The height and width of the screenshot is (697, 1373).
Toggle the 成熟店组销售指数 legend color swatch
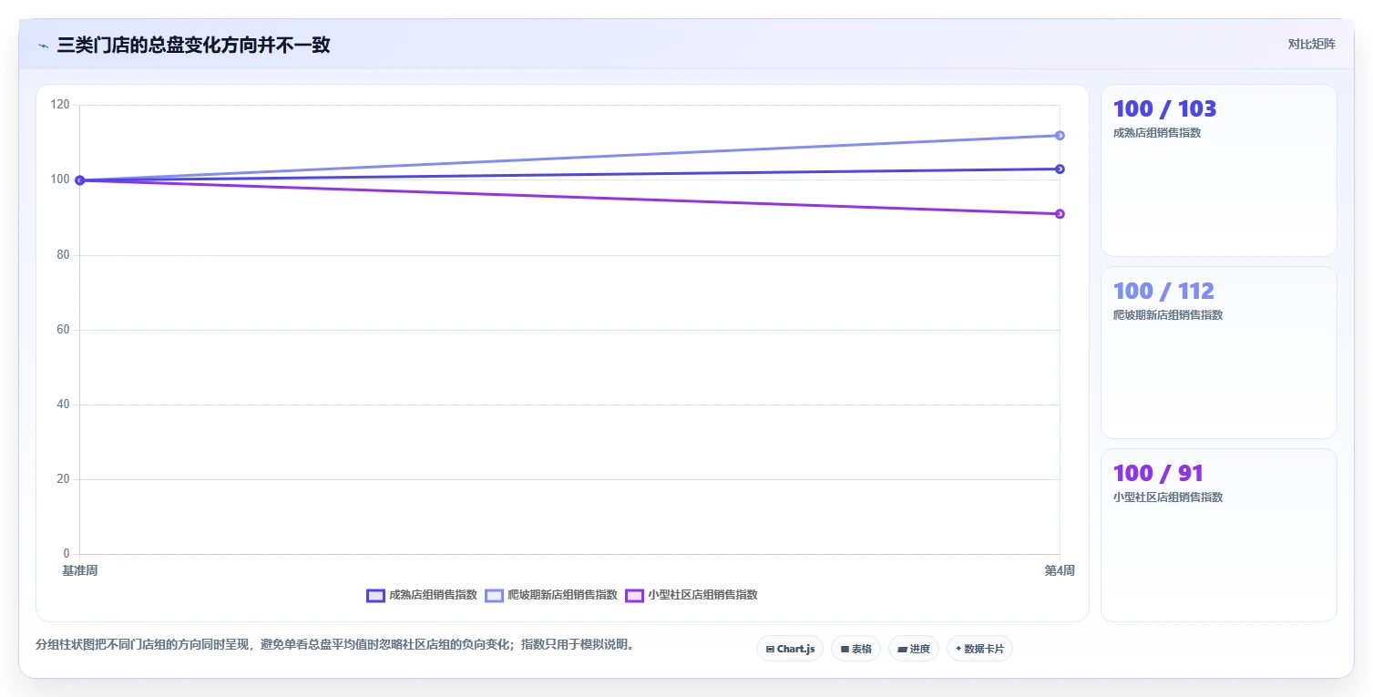(x=375, y=595)
